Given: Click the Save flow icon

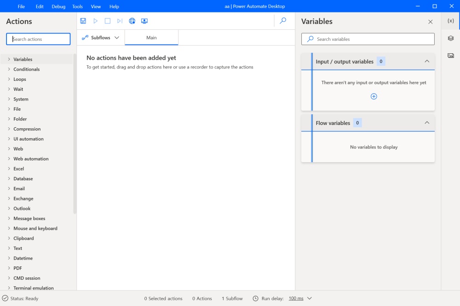Looking at the screenshot, I should 83,21.
